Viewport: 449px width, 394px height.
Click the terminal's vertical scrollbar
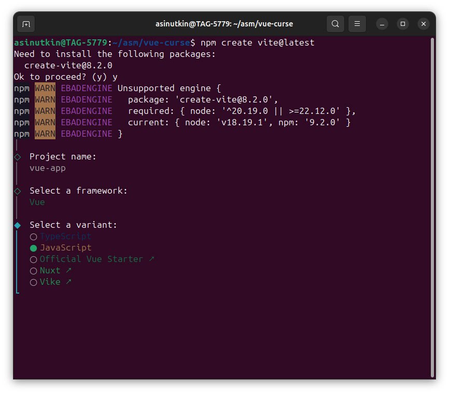(x=432, y=207)
